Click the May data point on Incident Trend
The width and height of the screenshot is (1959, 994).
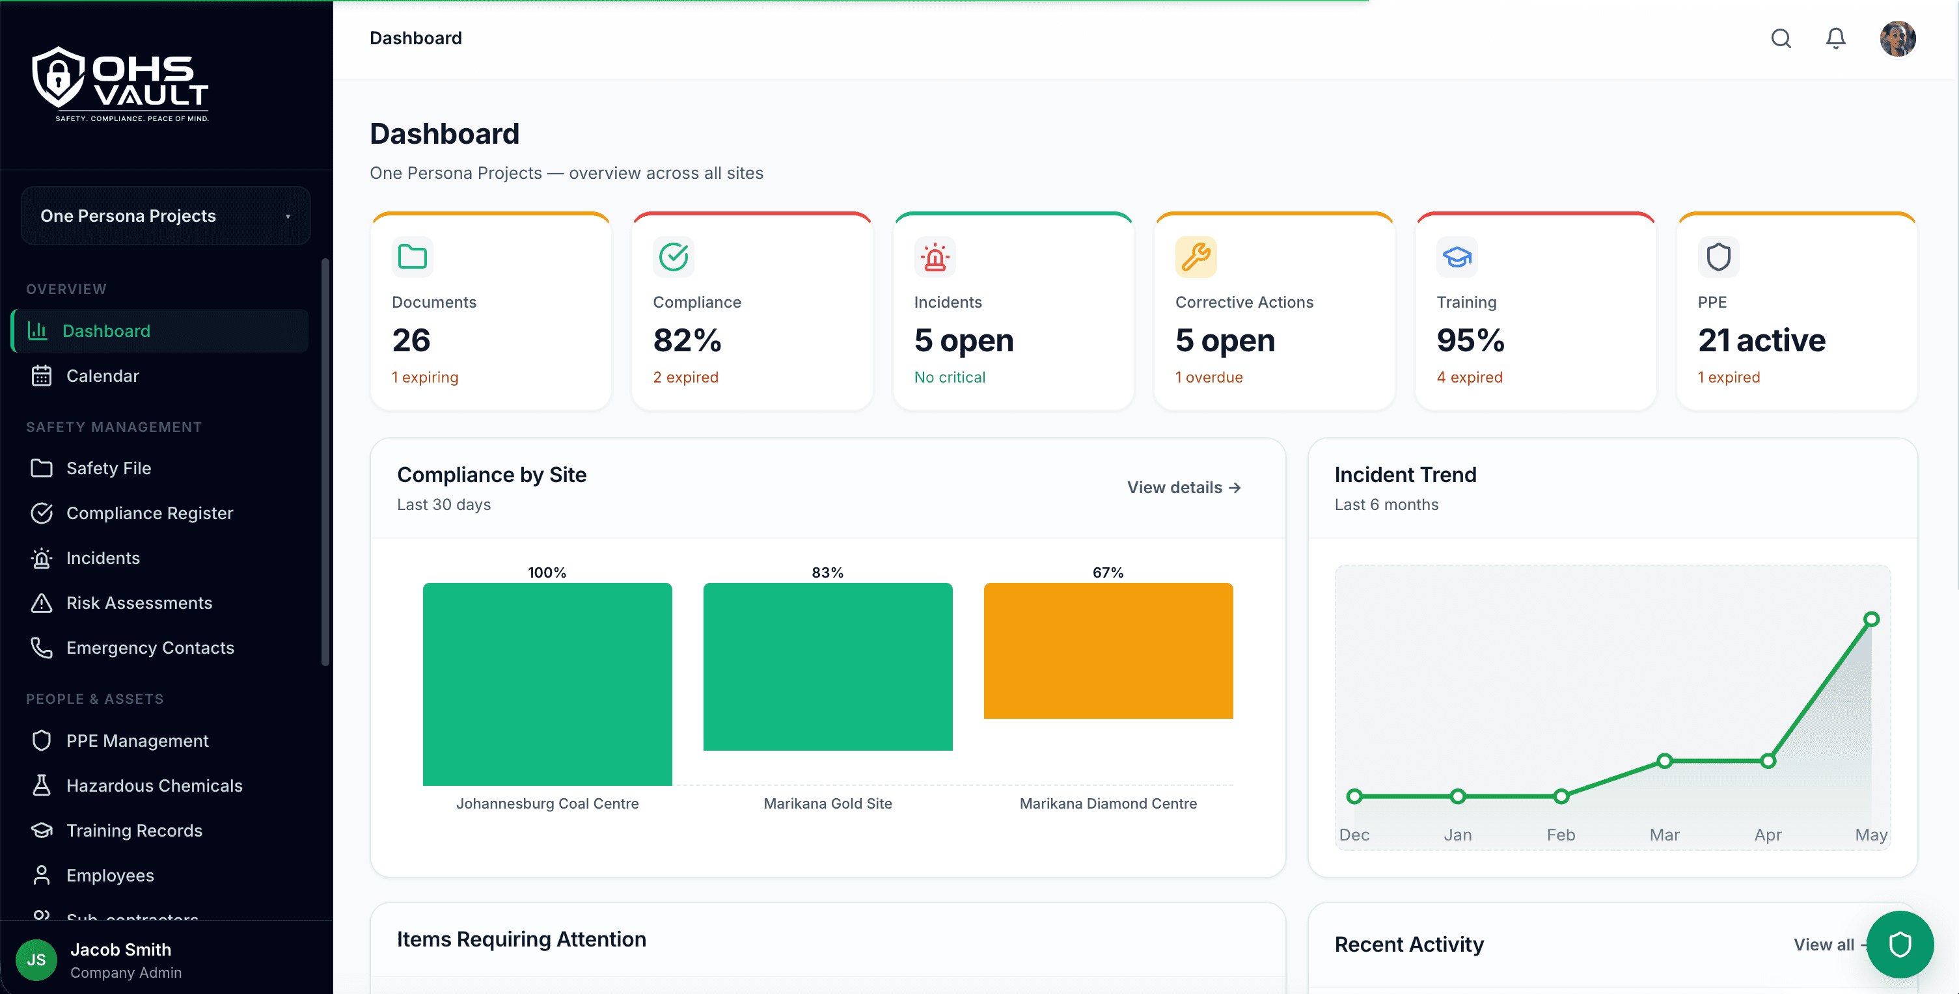pyautogui.click(x=1872, y=619)
